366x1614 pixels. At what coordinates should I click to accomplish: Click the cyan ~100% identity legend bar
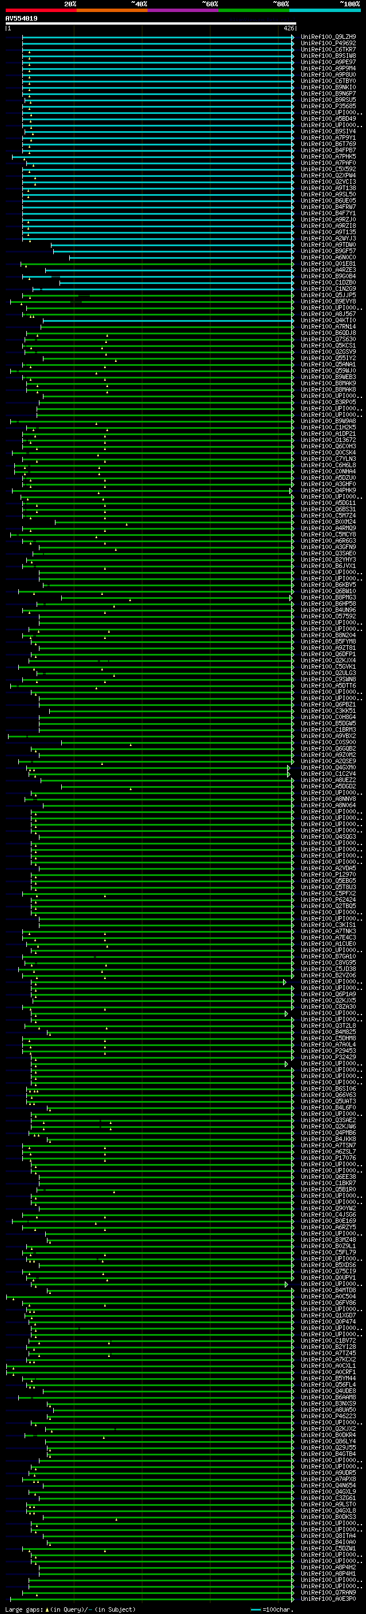click(325, 10)
